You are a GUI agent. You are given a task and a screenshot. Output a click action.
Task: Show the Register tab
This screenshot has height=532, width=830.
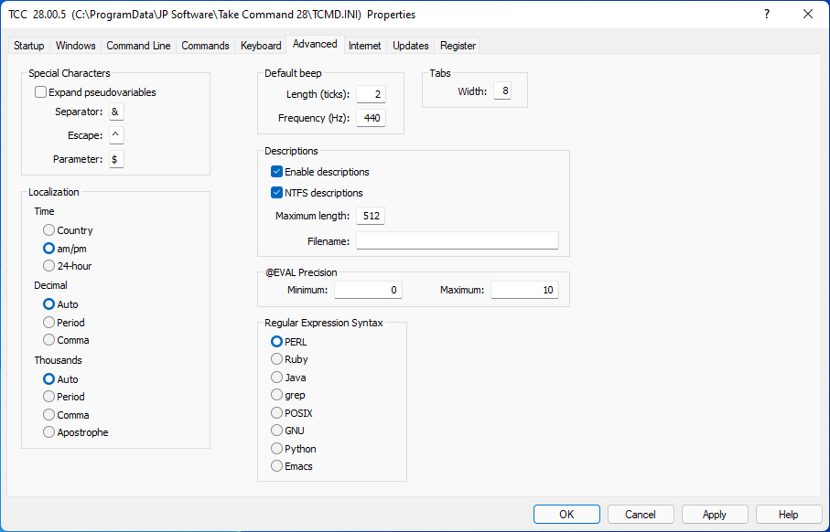tap(458, 46)
